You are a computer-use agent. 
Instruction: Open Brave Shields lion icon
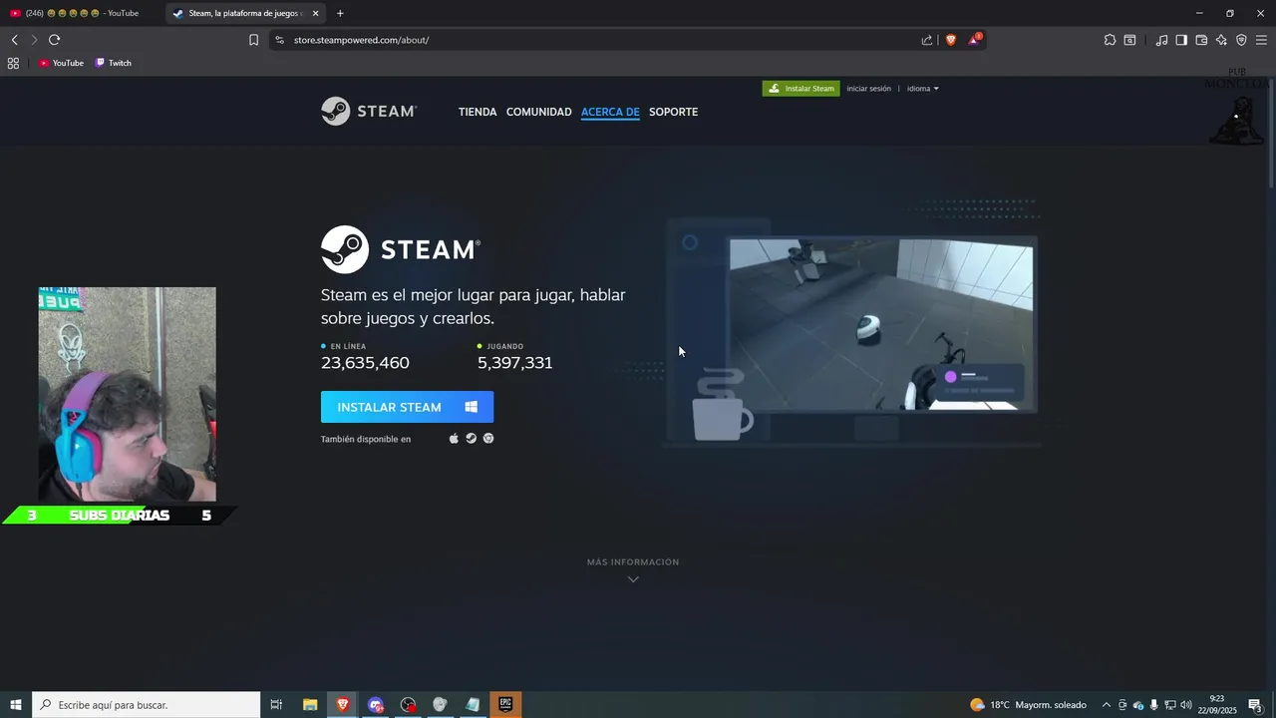951,40
